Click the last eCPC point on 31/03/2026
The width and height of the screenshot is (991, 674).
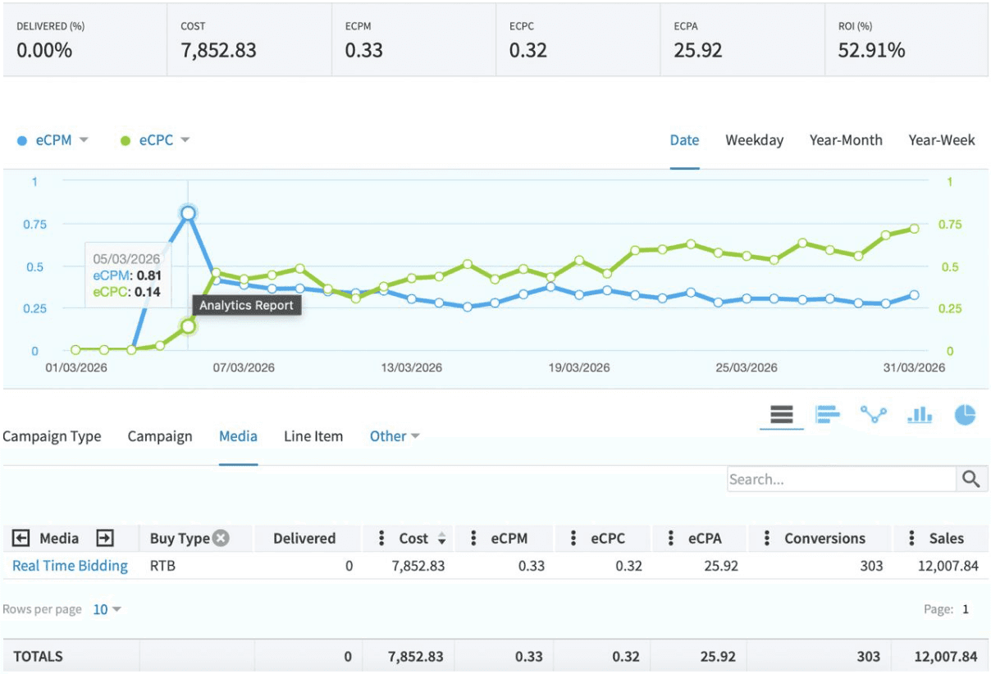click(x=914, y=229)
